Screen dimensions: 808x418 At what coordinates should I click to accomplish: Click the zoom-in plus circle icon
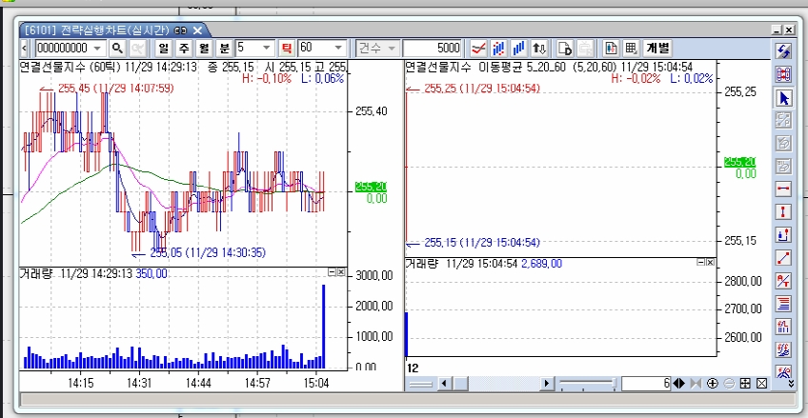(x=713, y=384)
